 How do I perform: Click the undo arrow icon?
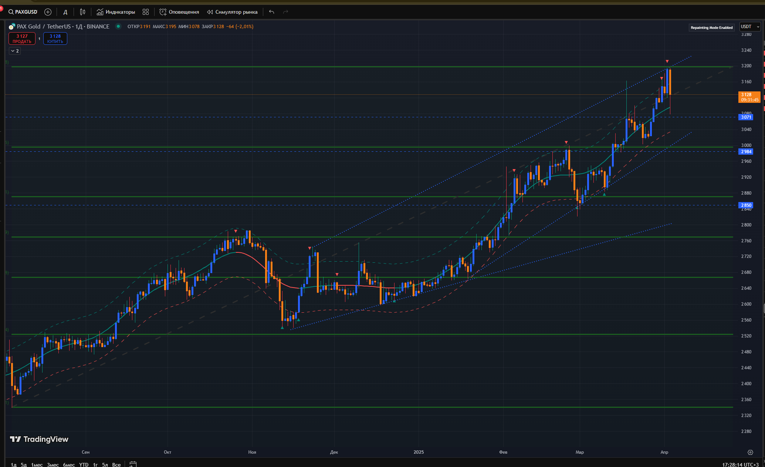(272, 12)
